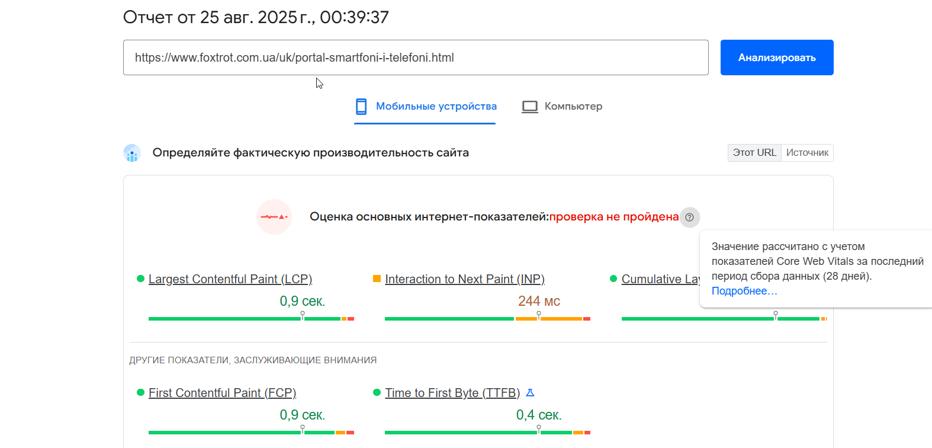Screen dimensions: 932x448
Task: Open the Подробнее link in tooltip
Action: (744, 291)
